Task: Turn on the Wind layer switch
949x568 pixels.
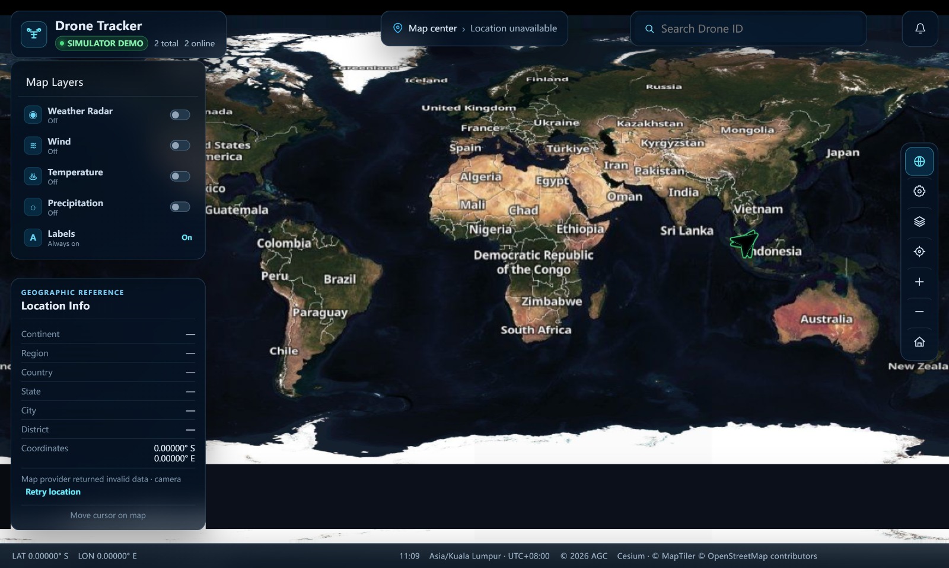Action: [180, 146]
